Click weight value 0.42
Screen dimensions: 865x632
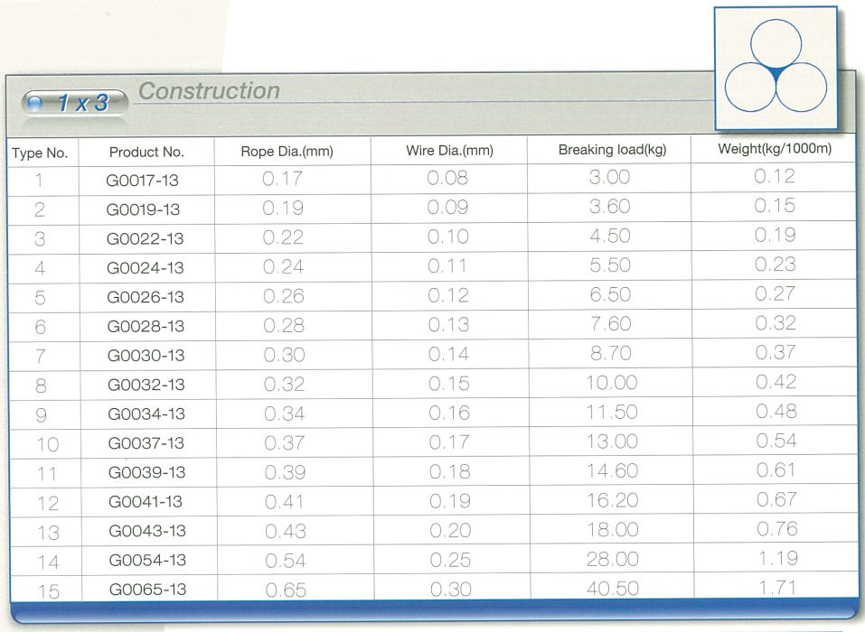coord(776,381)
